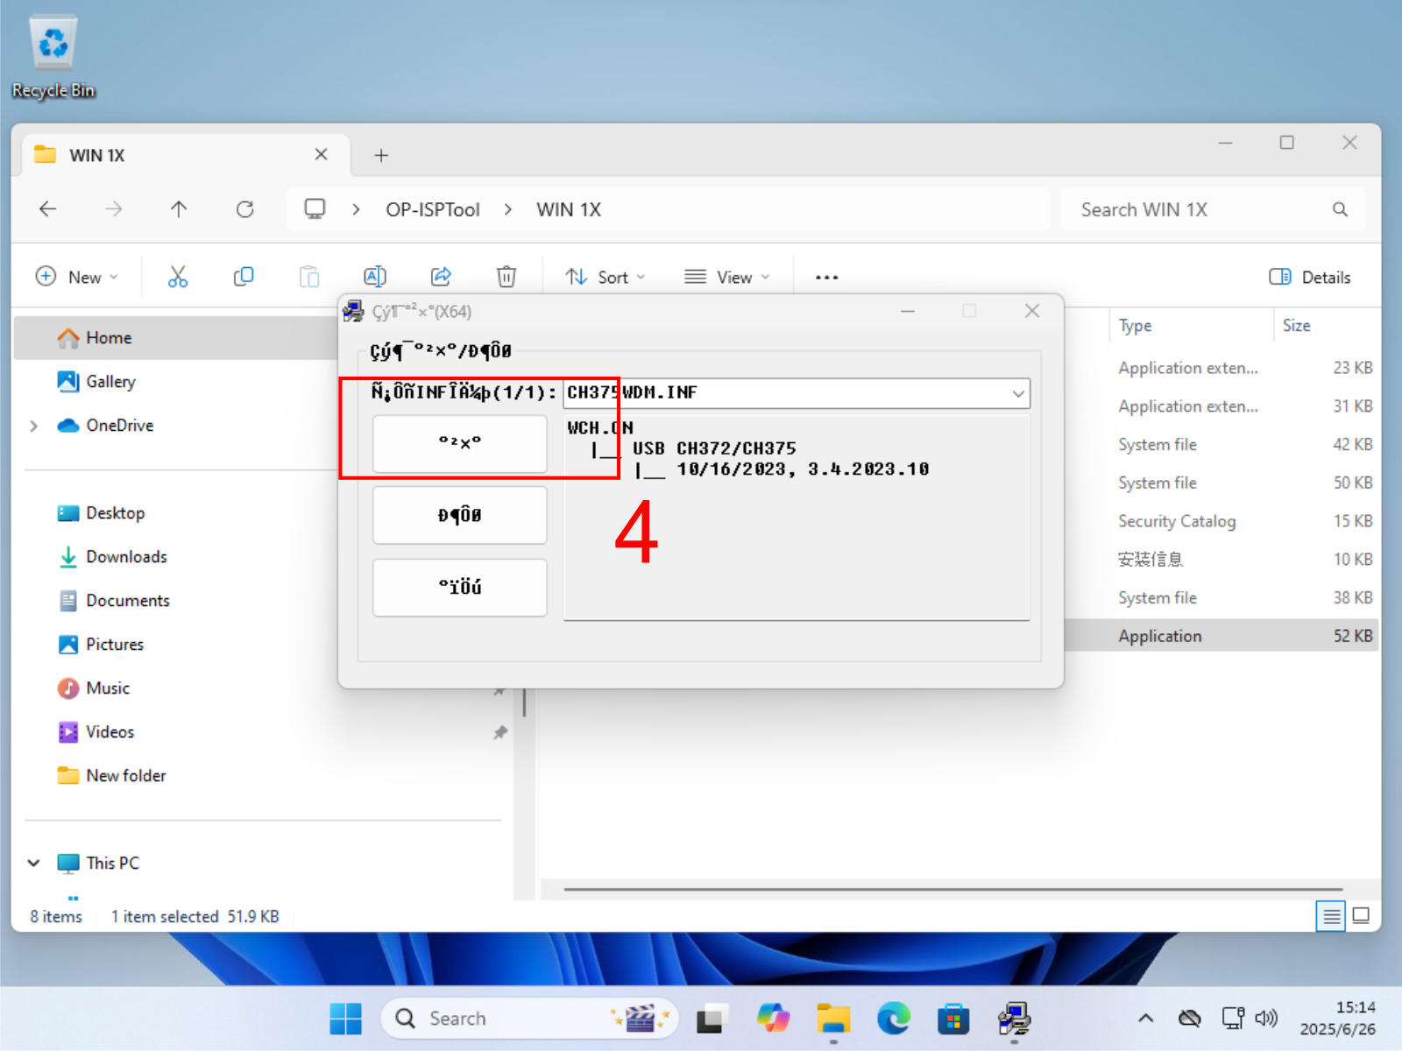The height and width of the screenshot is (1051, 1402).
Task: Open the Recycle Bin desktop icon
Action: point(53,58)
